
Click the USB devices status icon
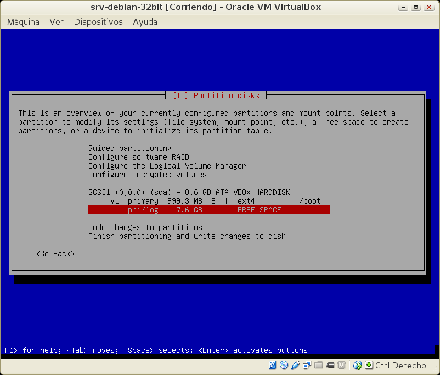tap(296, 365)
